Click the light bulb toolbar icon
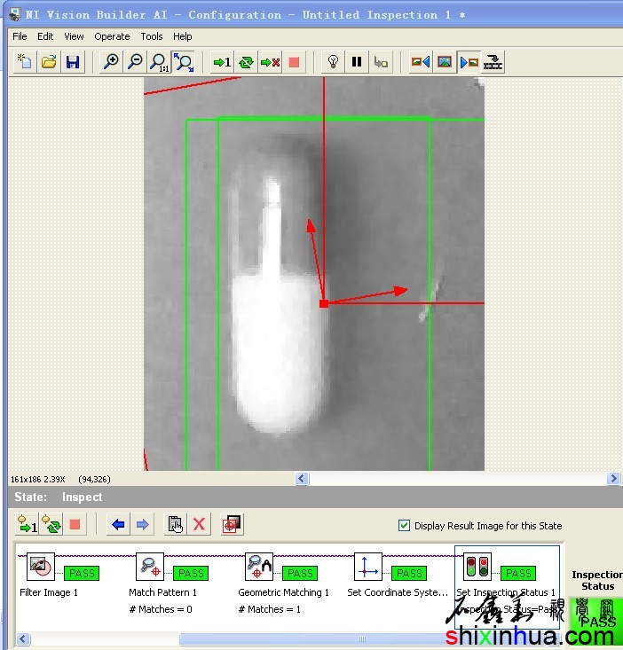The height and width of the screenshot is (650, 623). pyautogui.click(x=333, y=62)
